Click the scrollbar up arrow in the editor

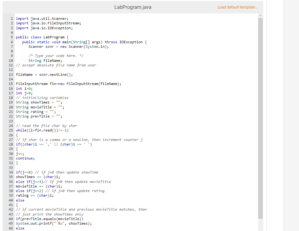260,15
